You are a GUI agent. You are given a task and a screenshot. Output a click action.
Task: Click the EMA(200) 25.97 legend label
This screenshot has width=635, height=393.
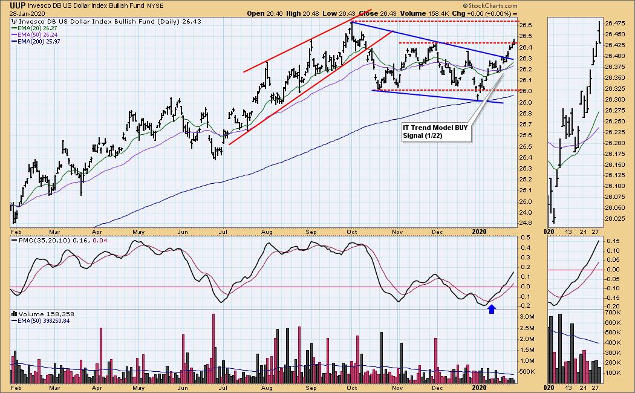pyautogui.click(x=39, y=41)
